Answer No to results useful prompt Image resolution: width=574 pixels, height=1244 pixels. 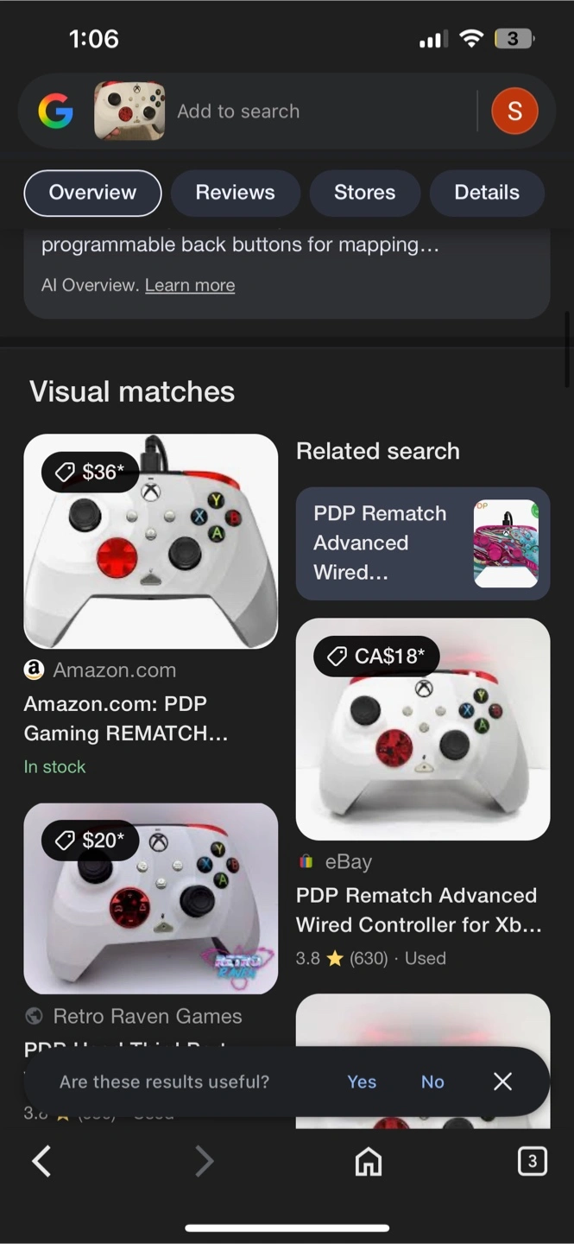coord(432,1082)
